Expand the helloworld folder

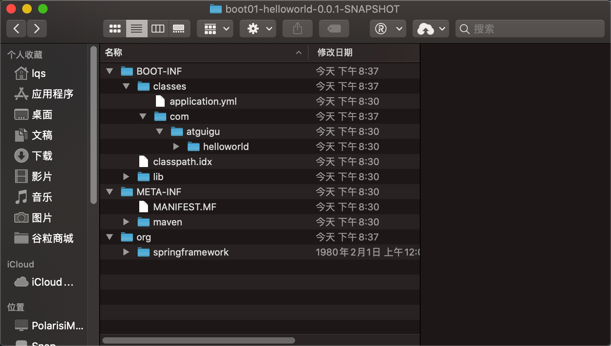(176, 147)
